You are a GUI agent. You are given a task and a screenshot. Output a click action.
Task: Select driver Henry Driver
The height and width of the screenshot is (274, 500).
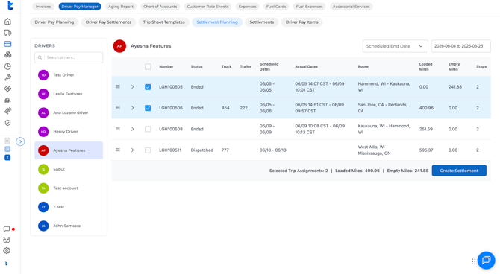click(x=69, y=132)
